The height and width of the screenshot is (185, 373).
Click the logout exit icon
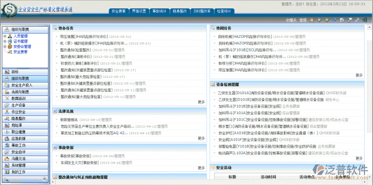pos(365,20)
